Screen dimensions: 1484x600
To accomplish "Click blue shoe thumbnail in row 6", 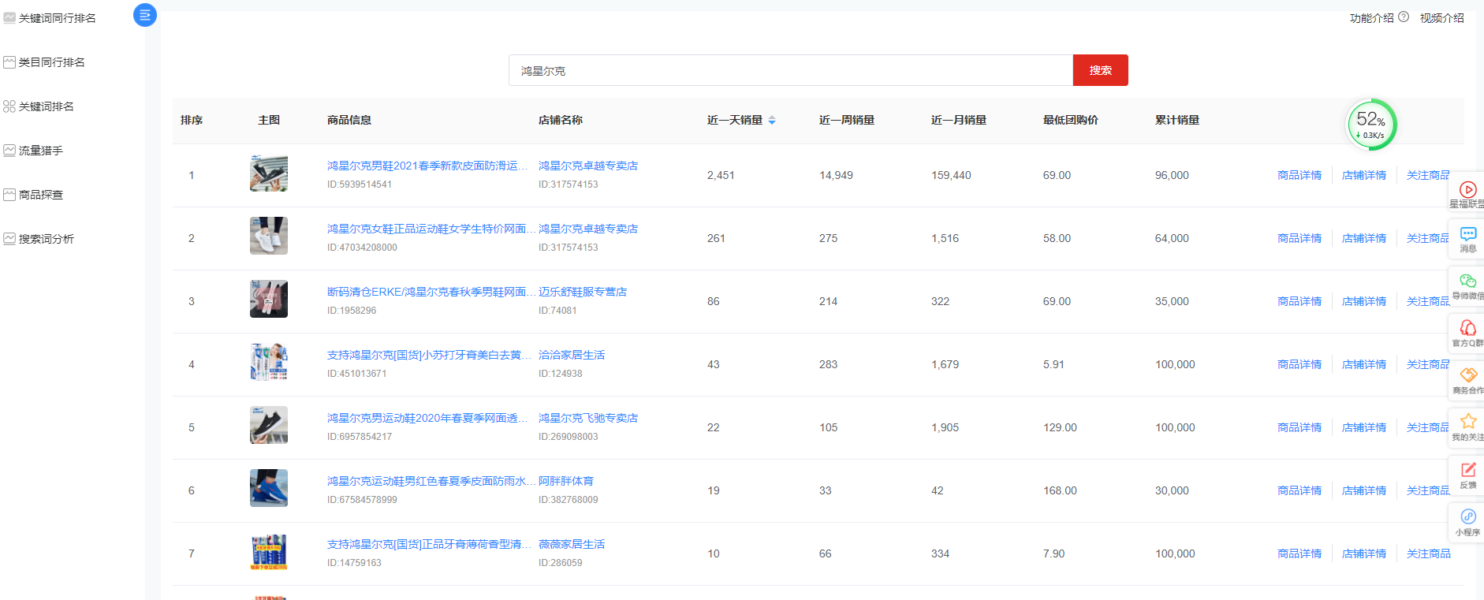I will click(x=269, y=488).
